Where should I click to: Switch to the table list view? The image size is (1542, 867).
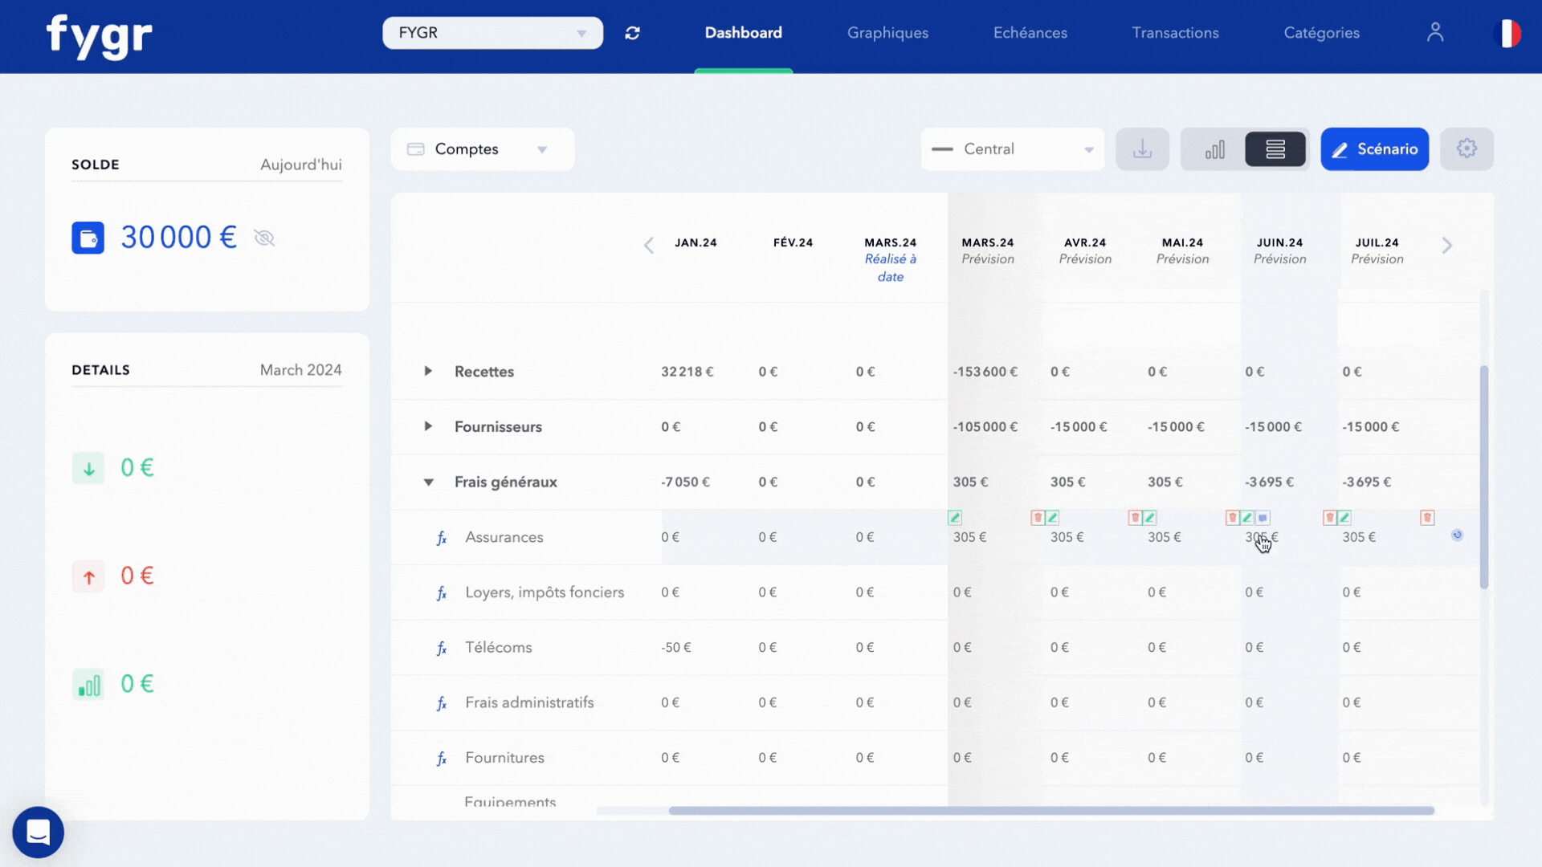(x=1275, y=149)
